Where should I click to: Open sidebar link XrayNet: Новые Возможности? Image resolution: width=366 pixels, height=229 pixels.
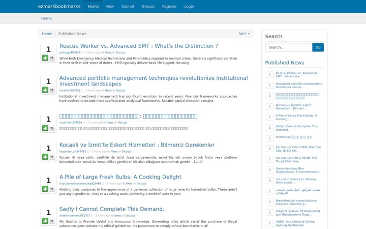click(x=298, y=213)
